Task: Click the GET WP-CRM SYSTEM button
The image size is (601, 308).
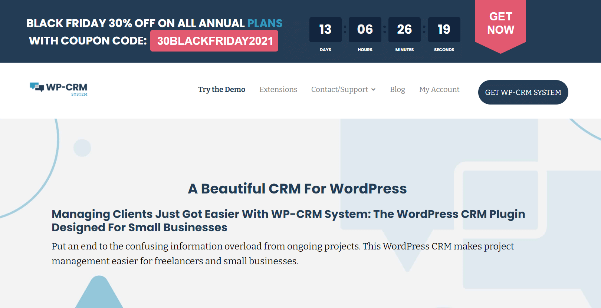Action: point(523,92)
